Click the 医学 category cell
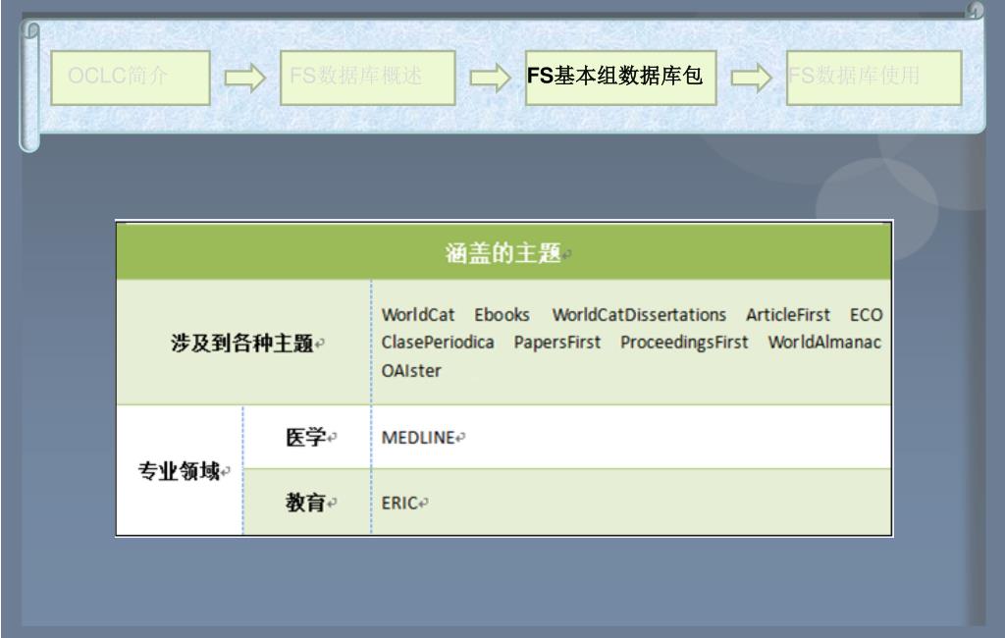Viewport: 1005px width, 638px height. click(307, 437)
